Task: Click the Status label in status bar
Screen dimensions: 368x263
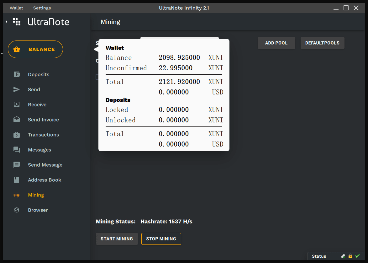Action: pyautogui.click(x=319, y=256)
